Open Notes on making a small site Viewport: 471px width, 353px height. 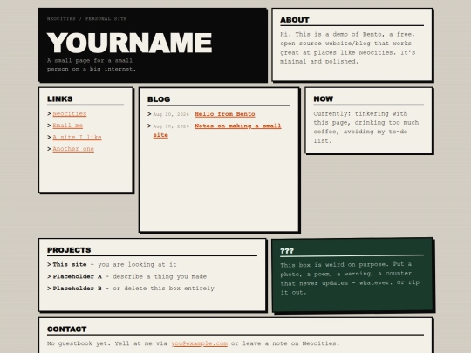(x=217, y=130)
